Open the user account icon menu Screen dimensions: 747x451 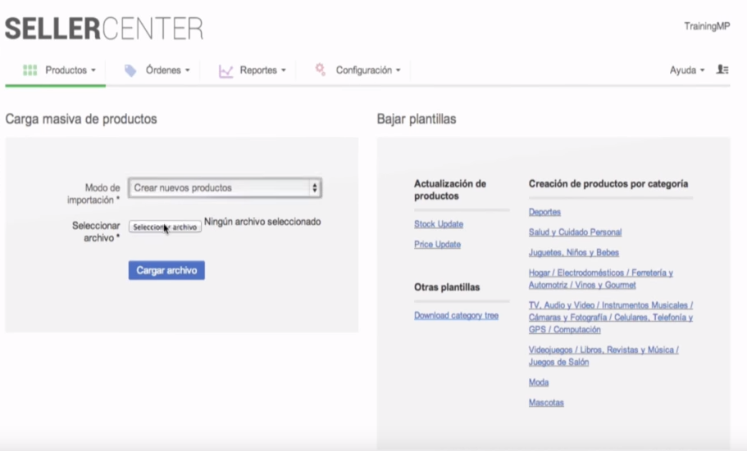click(722, 70)
